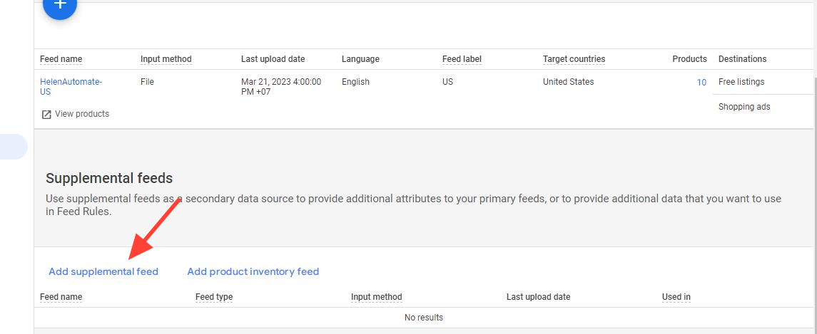Image resolution: width=817 pixels, height=334 pixels.
Task: Click the Language column header
Action: (x=360, y=59)
